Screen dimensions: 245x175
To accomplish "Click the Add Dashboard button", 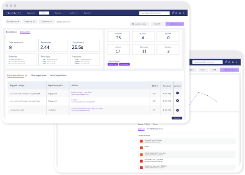I will pos(175,24).
